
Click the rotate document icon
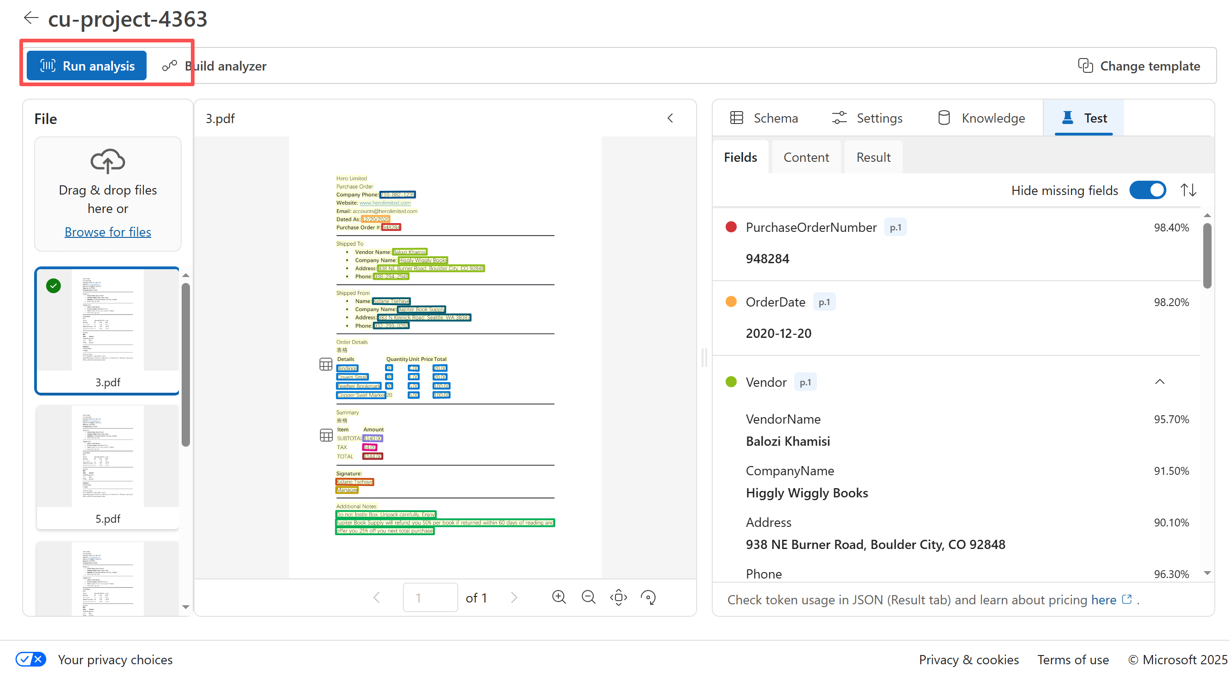pyautogui.click(x=648, y=597)
